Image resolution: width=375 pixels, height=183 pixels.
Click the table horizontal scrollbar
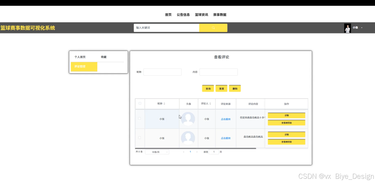tap(196, 148)
